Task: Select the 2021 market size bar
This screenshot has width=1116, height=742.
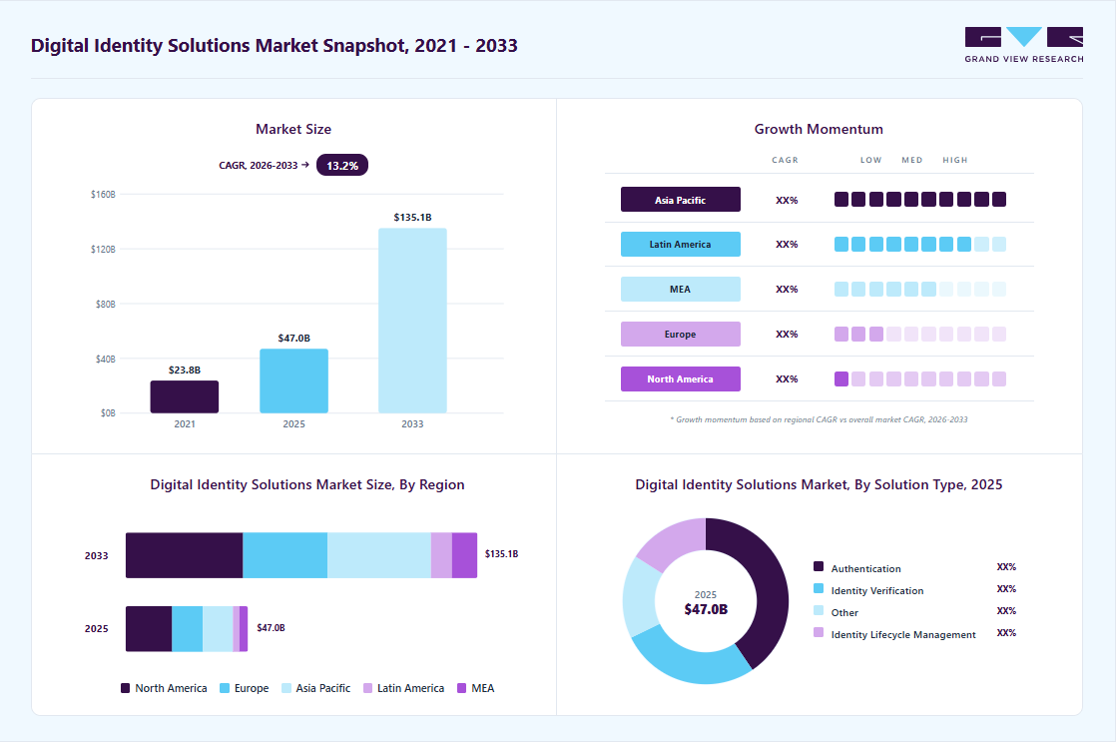Action: pyautogui.click(x=185, y=396)
